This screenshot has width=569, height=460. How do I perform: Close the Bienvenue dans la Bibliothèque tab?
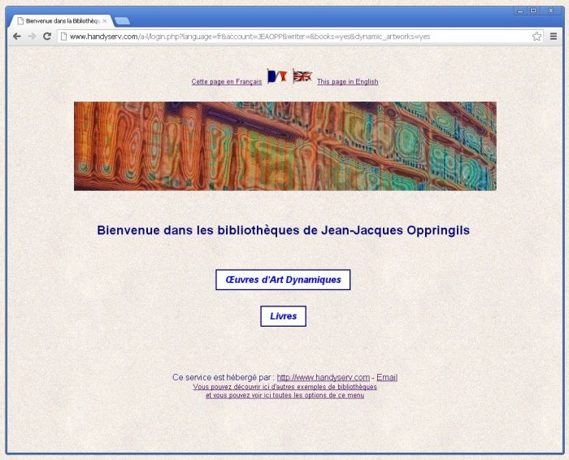click(x=105, y=21)
